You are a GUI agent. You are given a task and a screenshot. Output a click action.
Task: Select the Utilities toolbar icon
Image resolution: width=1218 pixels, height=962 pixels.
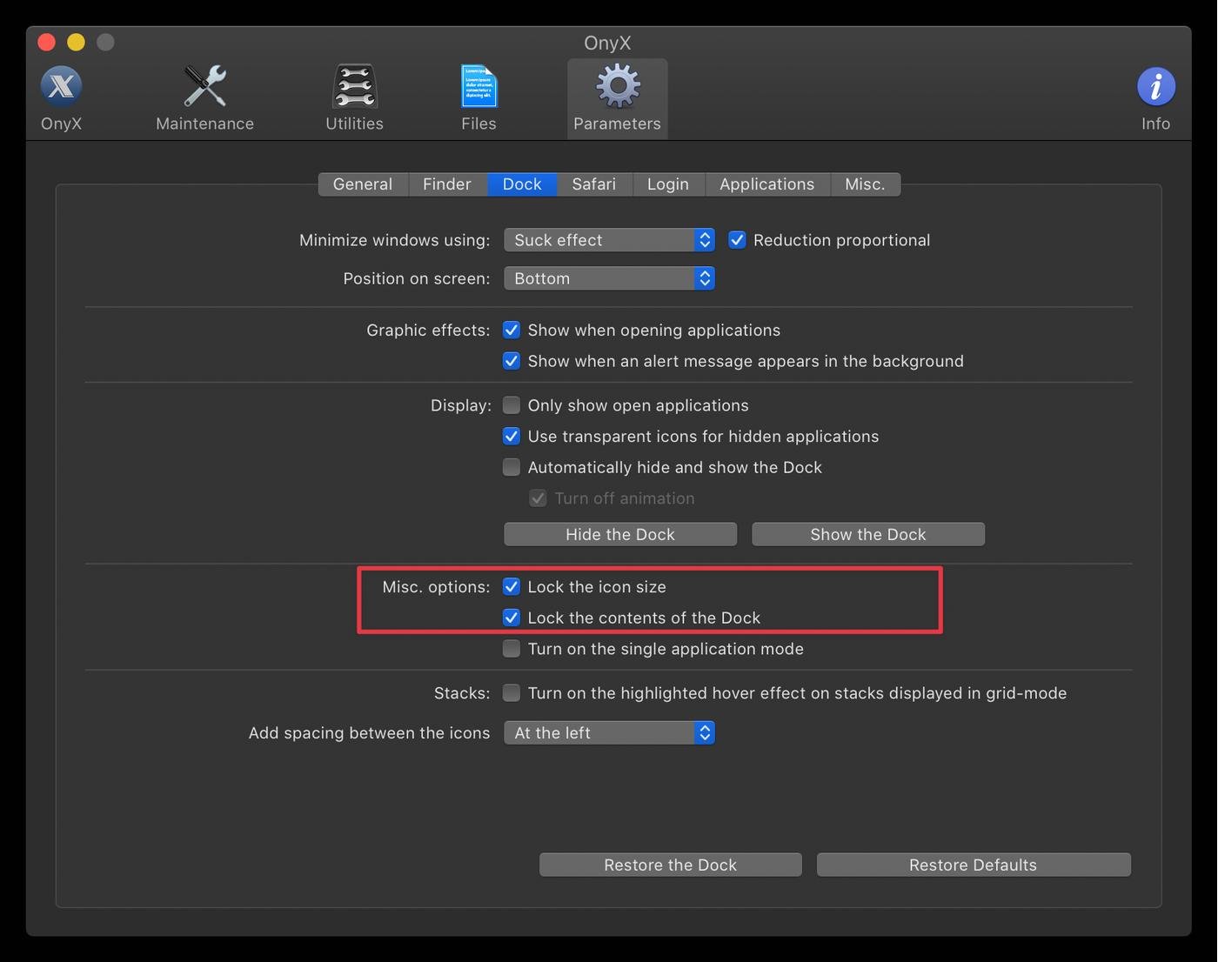(x=354, y=87)
